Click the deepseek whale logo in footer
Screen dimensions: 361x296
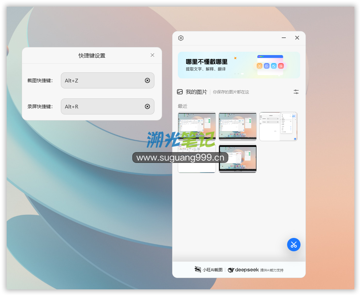point(231,270)
